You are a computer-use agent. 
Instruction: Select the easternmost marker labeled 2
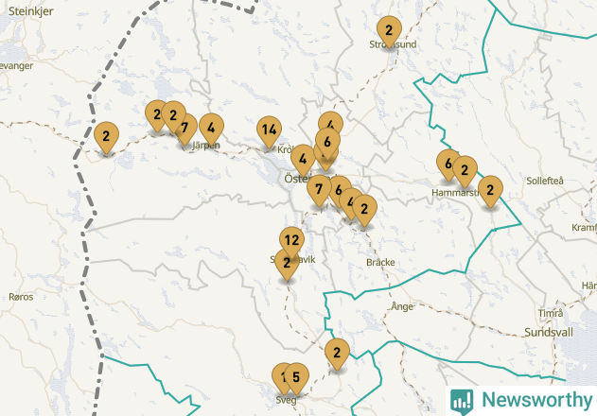click(490, 191)
